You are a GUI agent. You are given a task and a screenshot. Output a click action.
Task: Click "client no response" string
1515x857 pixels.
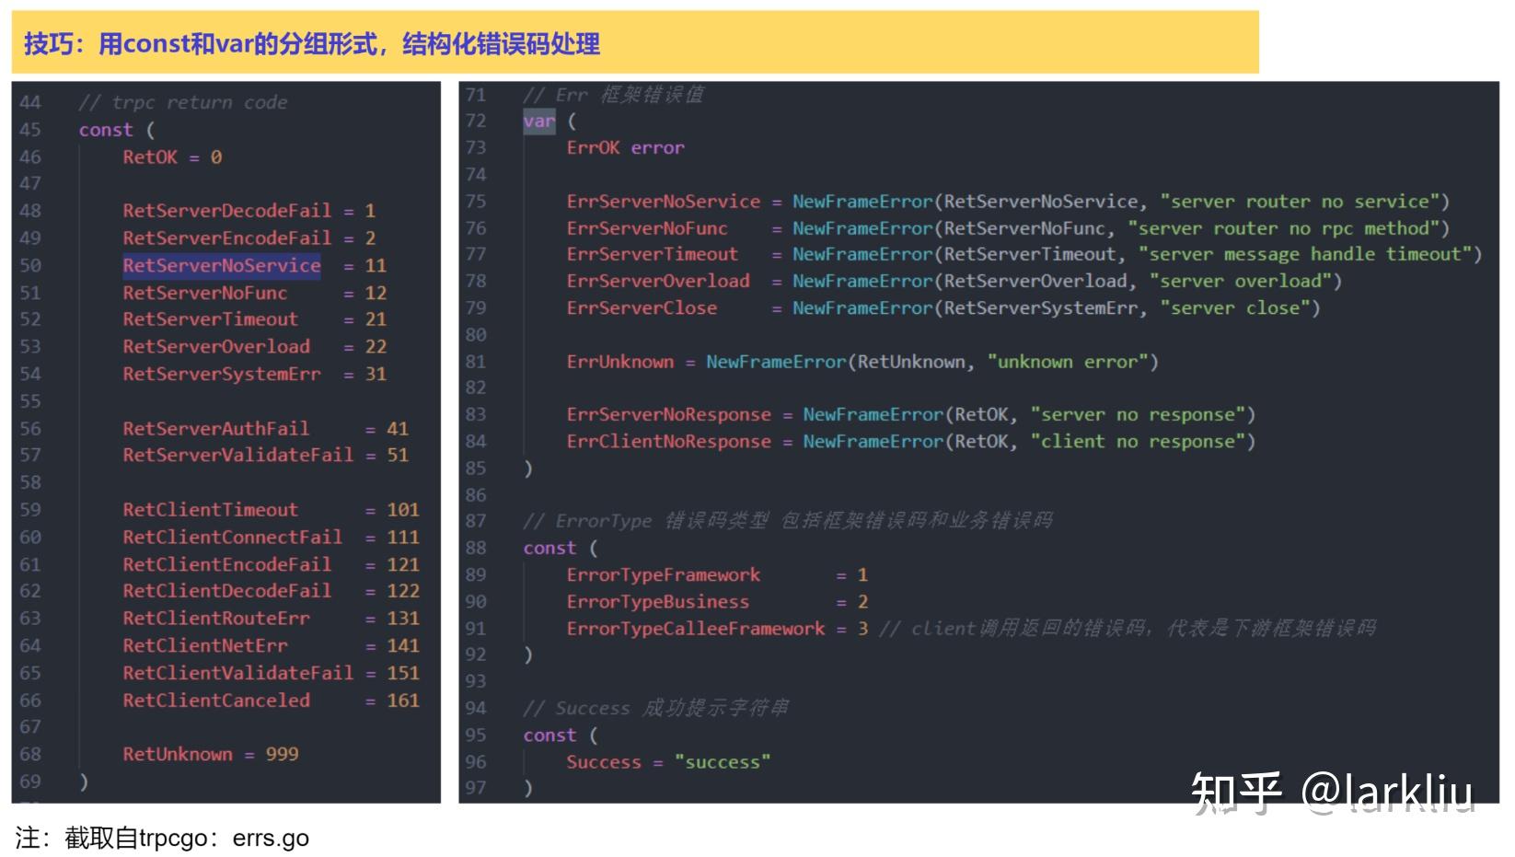1138,442
